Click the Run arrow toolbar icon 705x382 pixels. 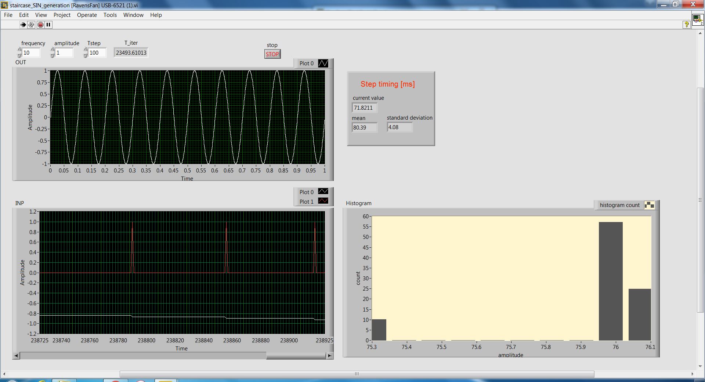(23, 25)
